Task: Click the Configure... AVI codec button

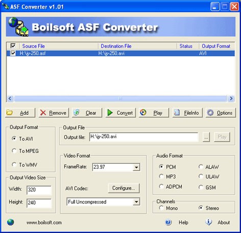Action: pos(124,188)
